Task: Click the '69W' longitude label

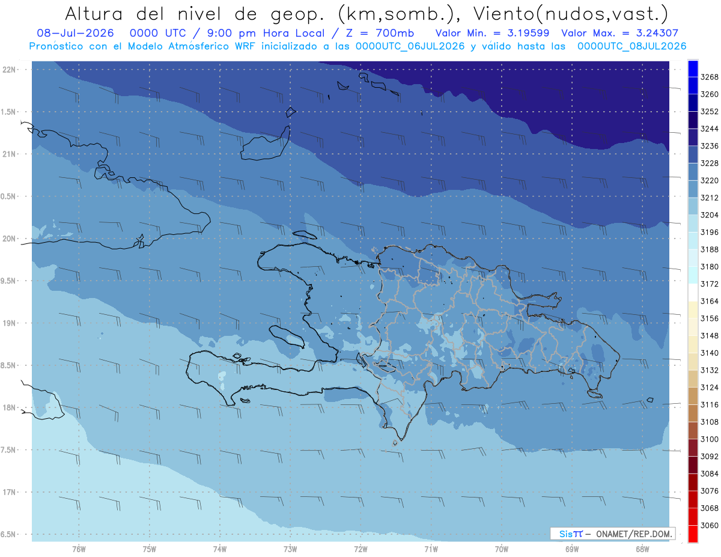Action: pyautogui.click(x=572, y=549)
